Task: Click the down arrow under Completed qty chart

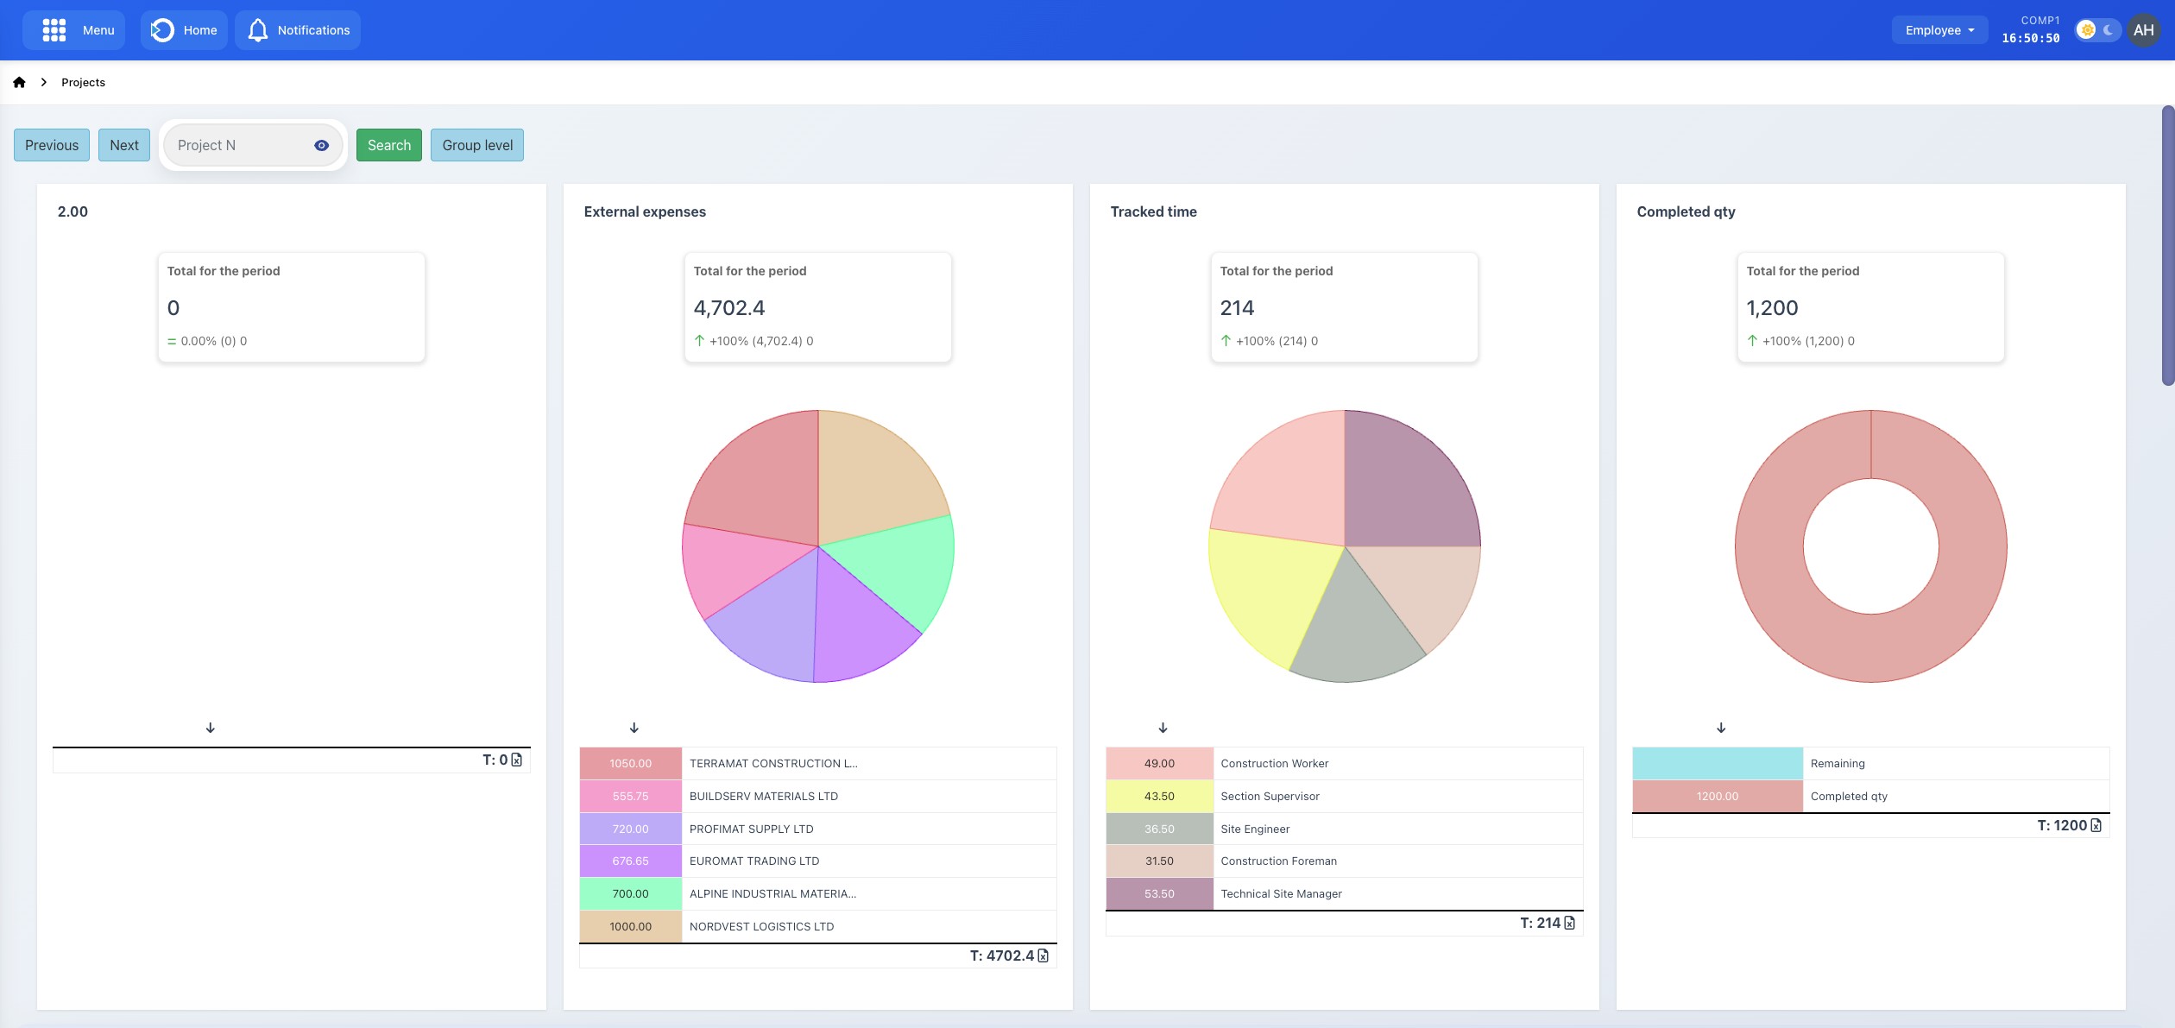Action: pos(1721,728)
